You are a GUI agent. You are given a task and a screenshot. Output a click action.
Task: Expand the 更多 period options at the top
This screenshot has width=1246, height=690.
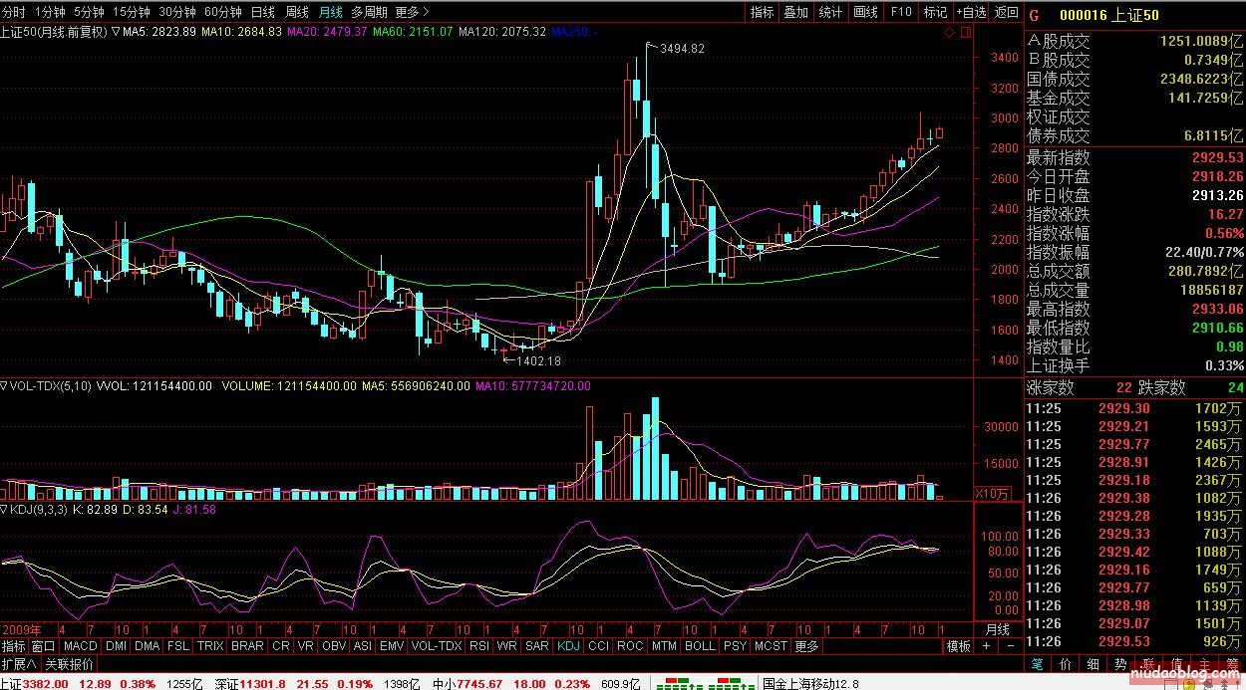[411, 12]
